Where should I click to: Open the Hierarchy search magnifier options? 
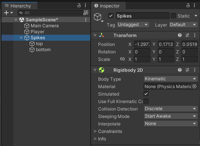(x=21, y=13)
